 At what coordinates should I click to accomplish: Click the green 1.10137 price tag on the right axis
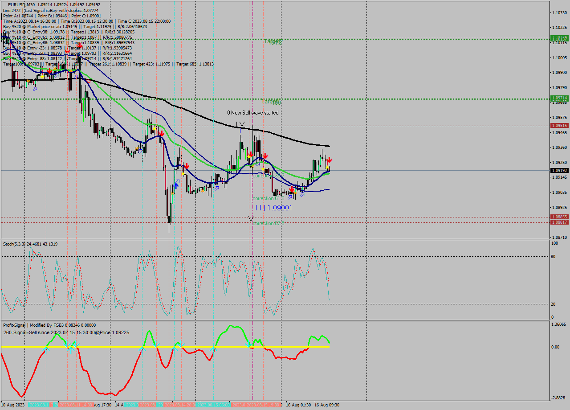(x=558, y=39)
